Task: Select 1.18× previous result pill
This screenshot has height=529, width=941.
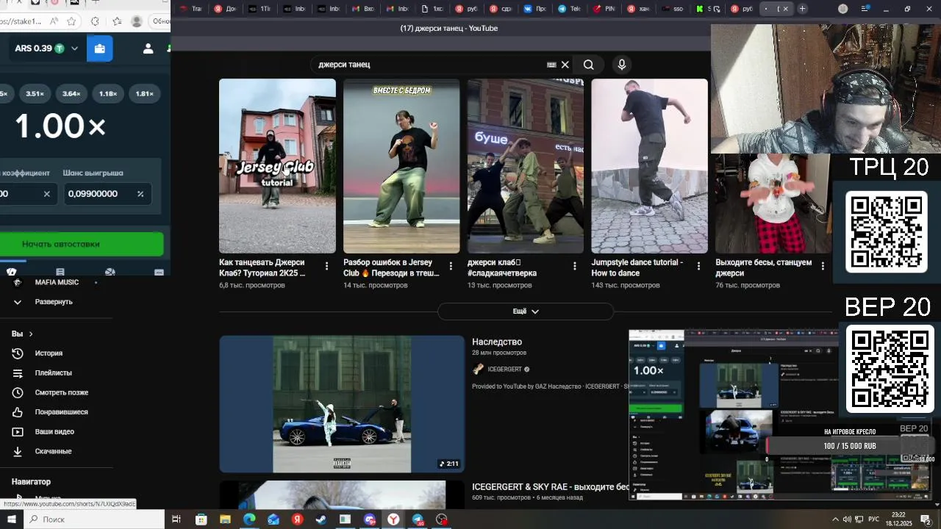Action: [x=108, y=94]
